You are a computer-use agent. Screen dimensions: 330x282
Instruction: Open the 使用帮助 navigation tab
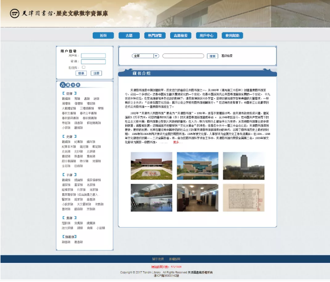[x=232, y=35]
